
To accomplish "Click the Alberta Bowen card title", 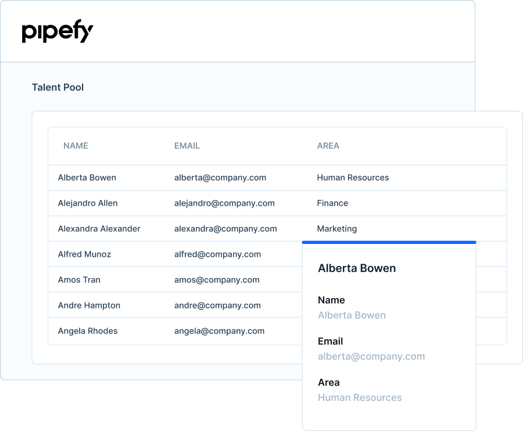I will (x=357, y=268).
